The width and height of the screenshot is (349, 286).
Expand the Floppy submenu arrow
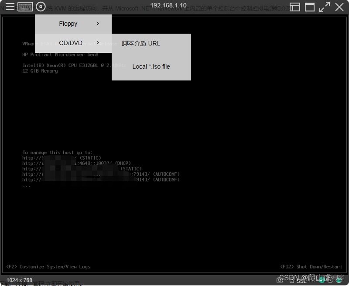click(98, 24)
